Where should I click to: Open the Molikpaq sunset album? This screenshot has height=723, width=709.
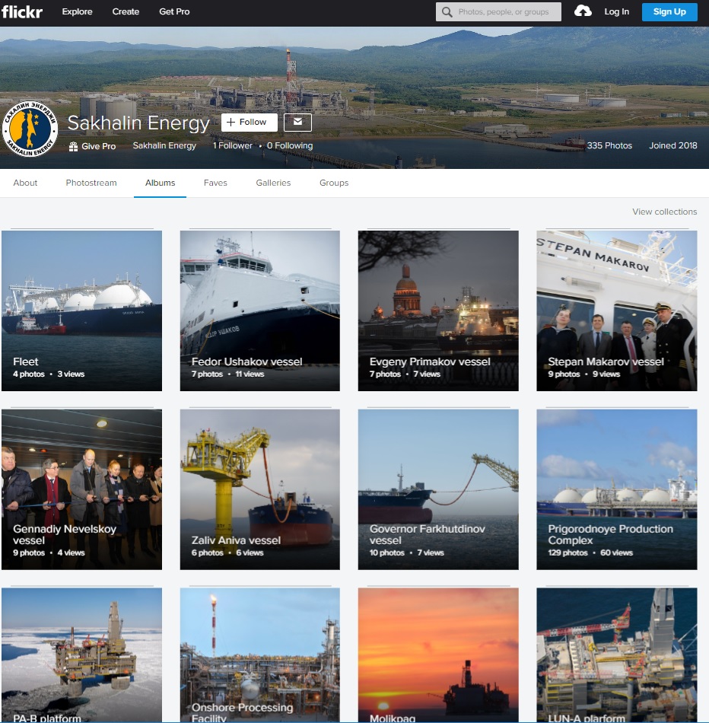pyautogui.click(x=438, y=655)
